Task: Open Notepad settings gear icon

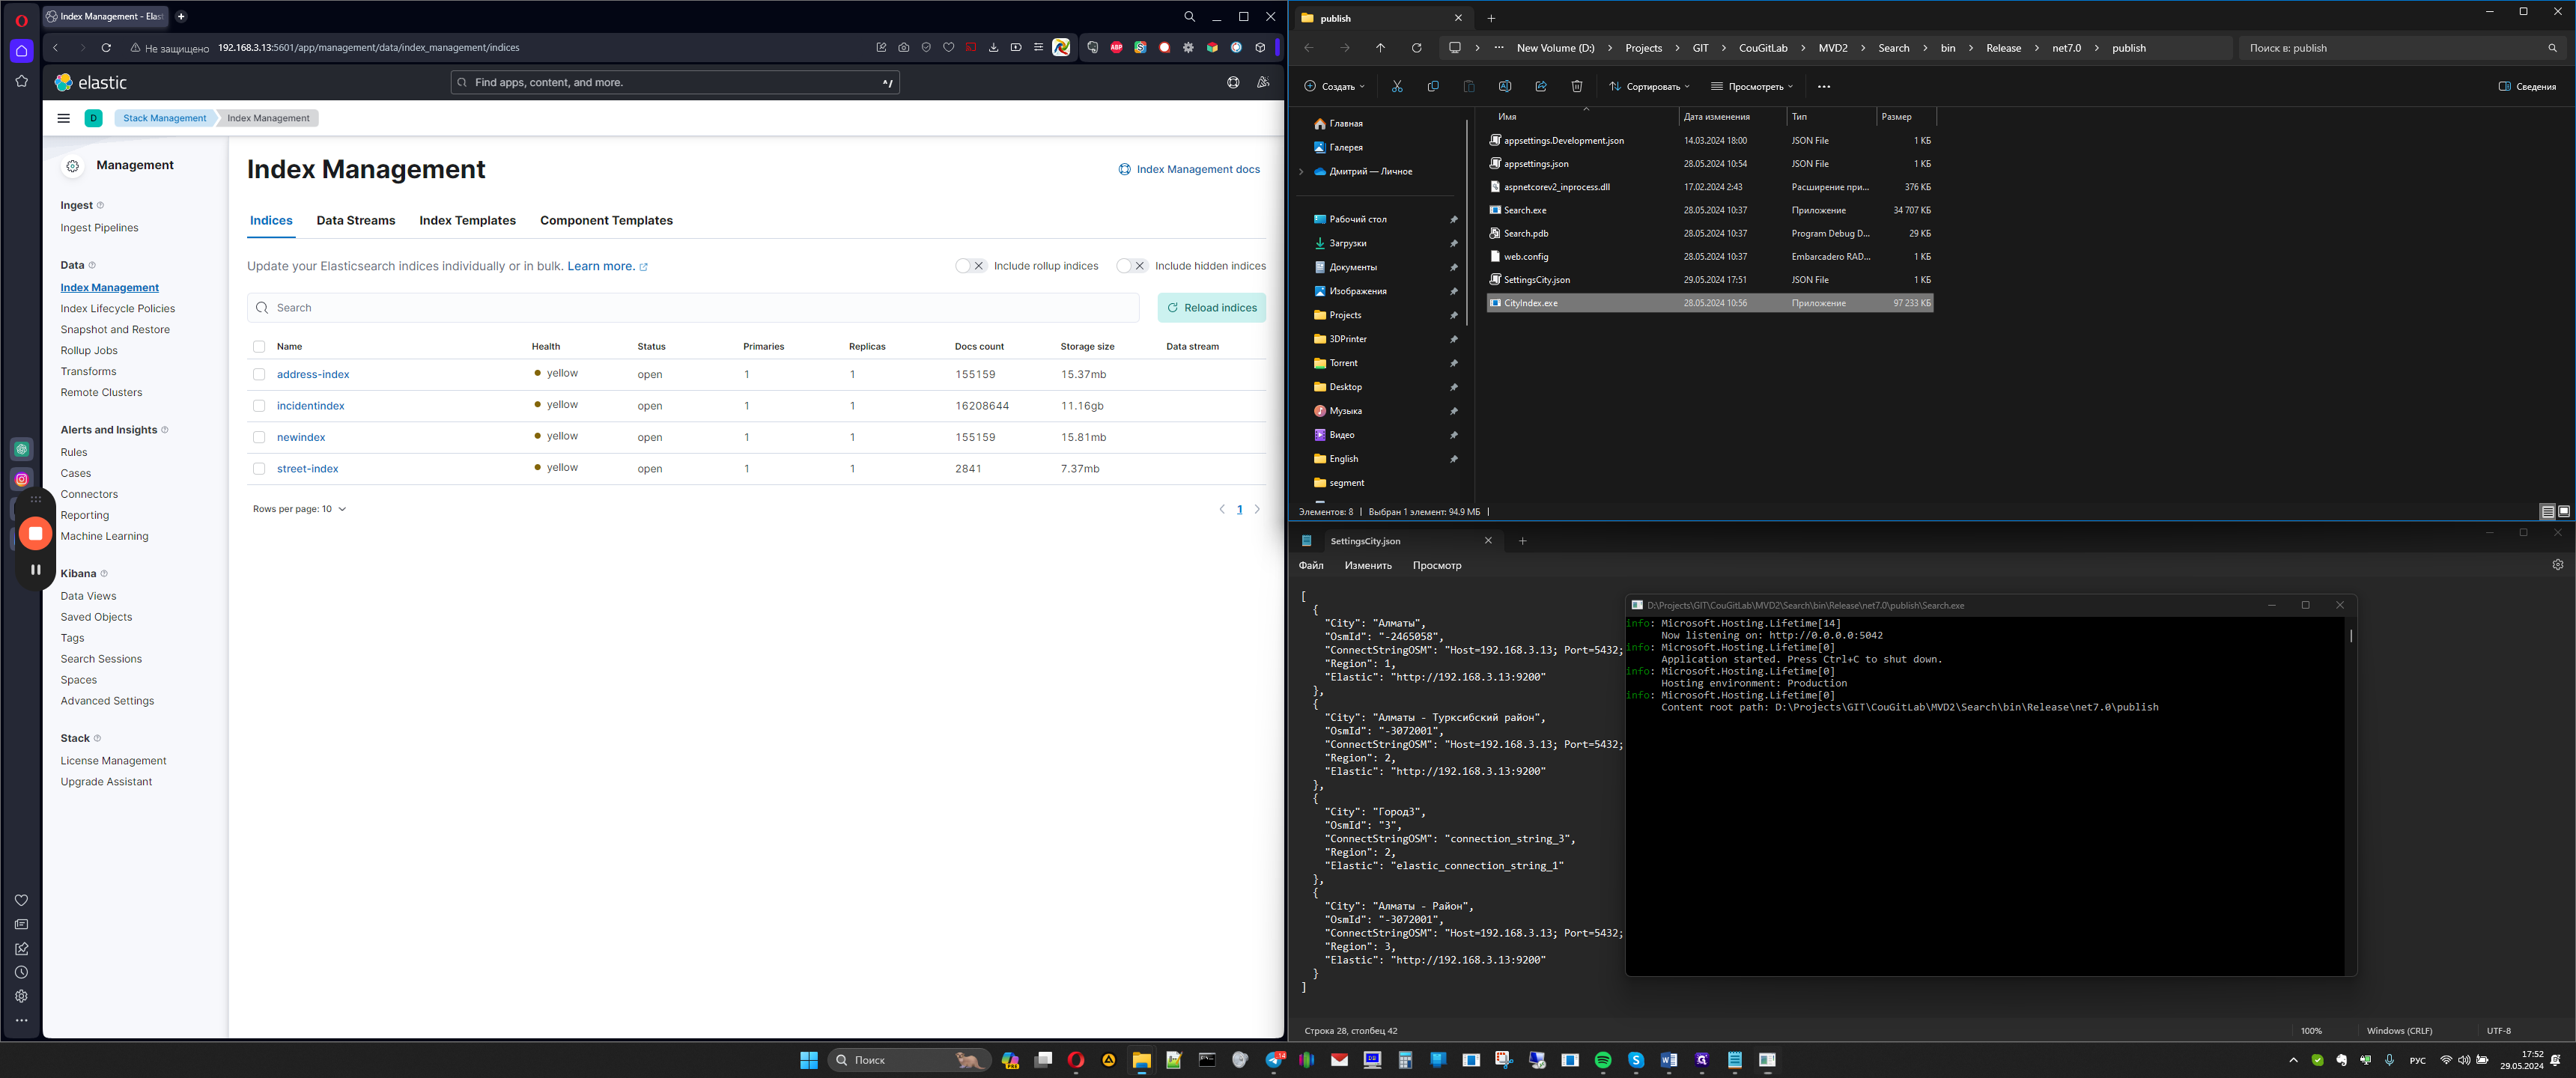Action: pyautogui.click(x=2557, y=565)
